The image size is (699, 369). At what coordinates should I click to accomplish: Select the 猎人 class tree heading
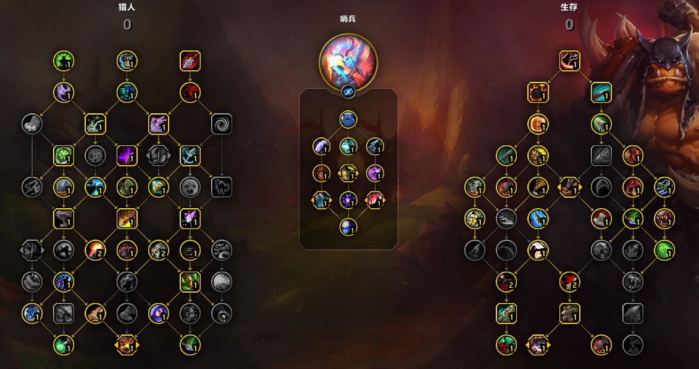[x=127, y=7]
